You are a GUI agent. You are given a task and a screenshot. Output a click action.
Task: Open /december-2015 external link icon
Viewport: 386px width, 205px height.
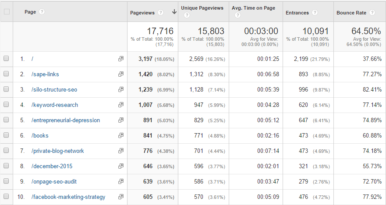(120, 166)
